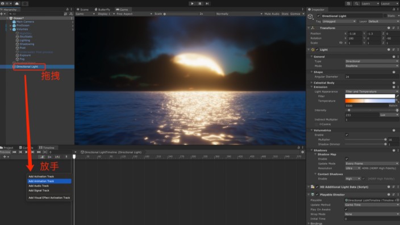Click the object cube icon in Inspector header
Viewport: 400px width, 225px height.
coord(310,16)
